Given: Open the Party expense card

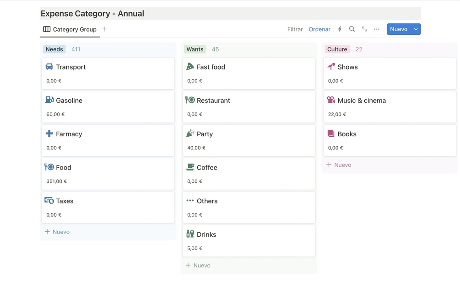Looking at the screenshot, I should point(249,140).
